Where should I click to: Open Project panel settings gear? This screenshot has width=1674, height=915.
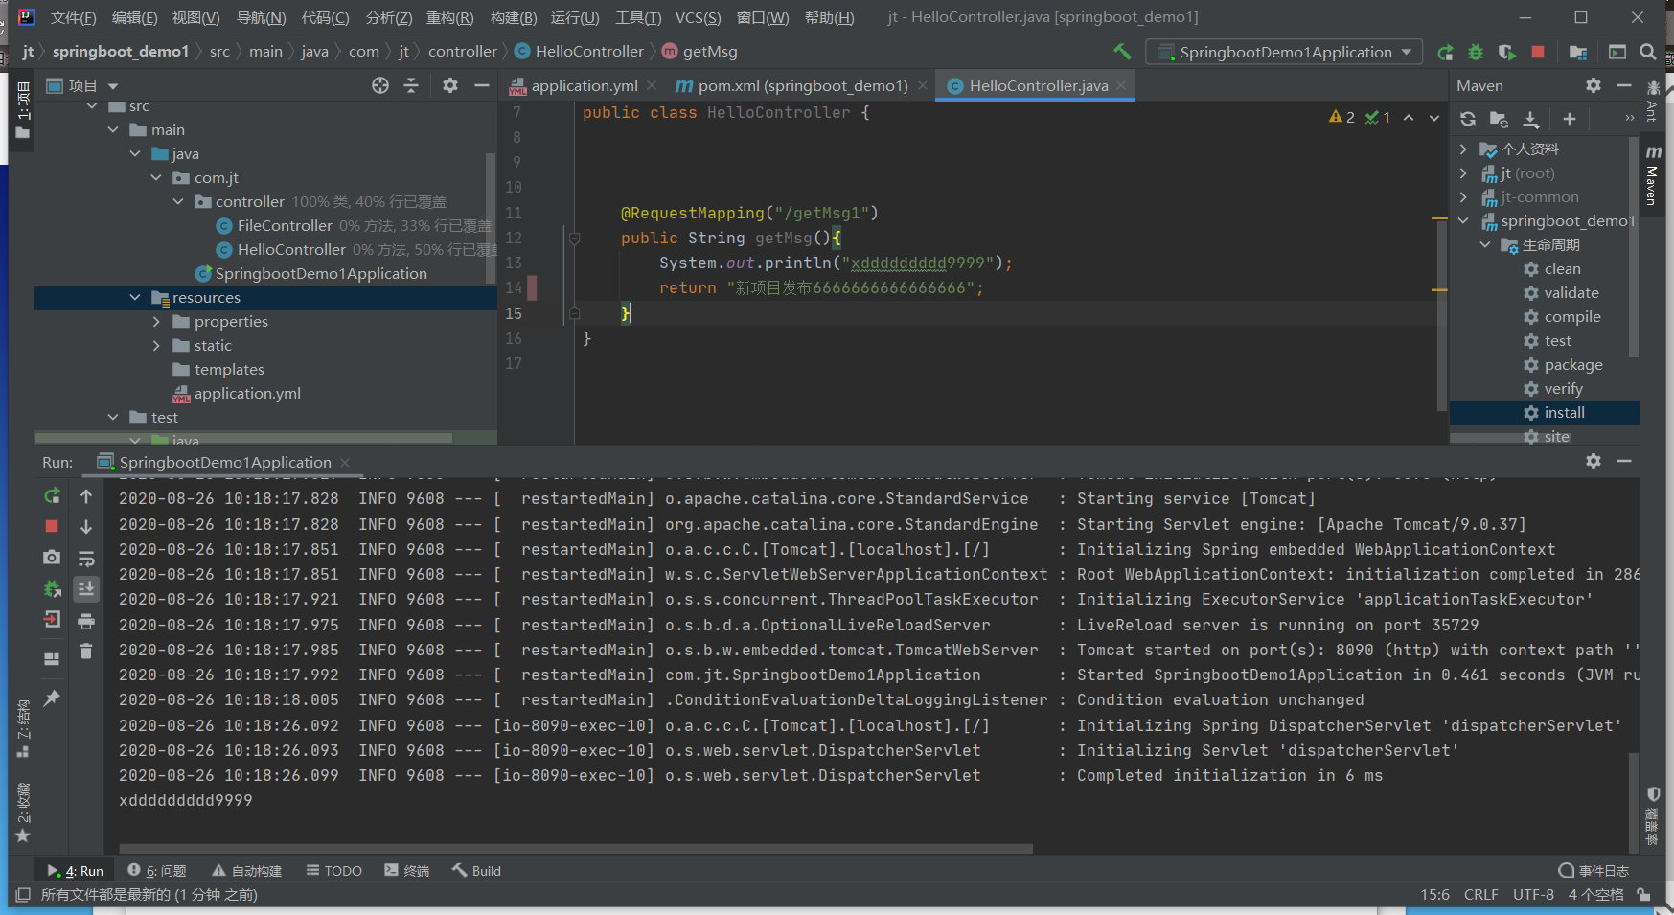450,85
